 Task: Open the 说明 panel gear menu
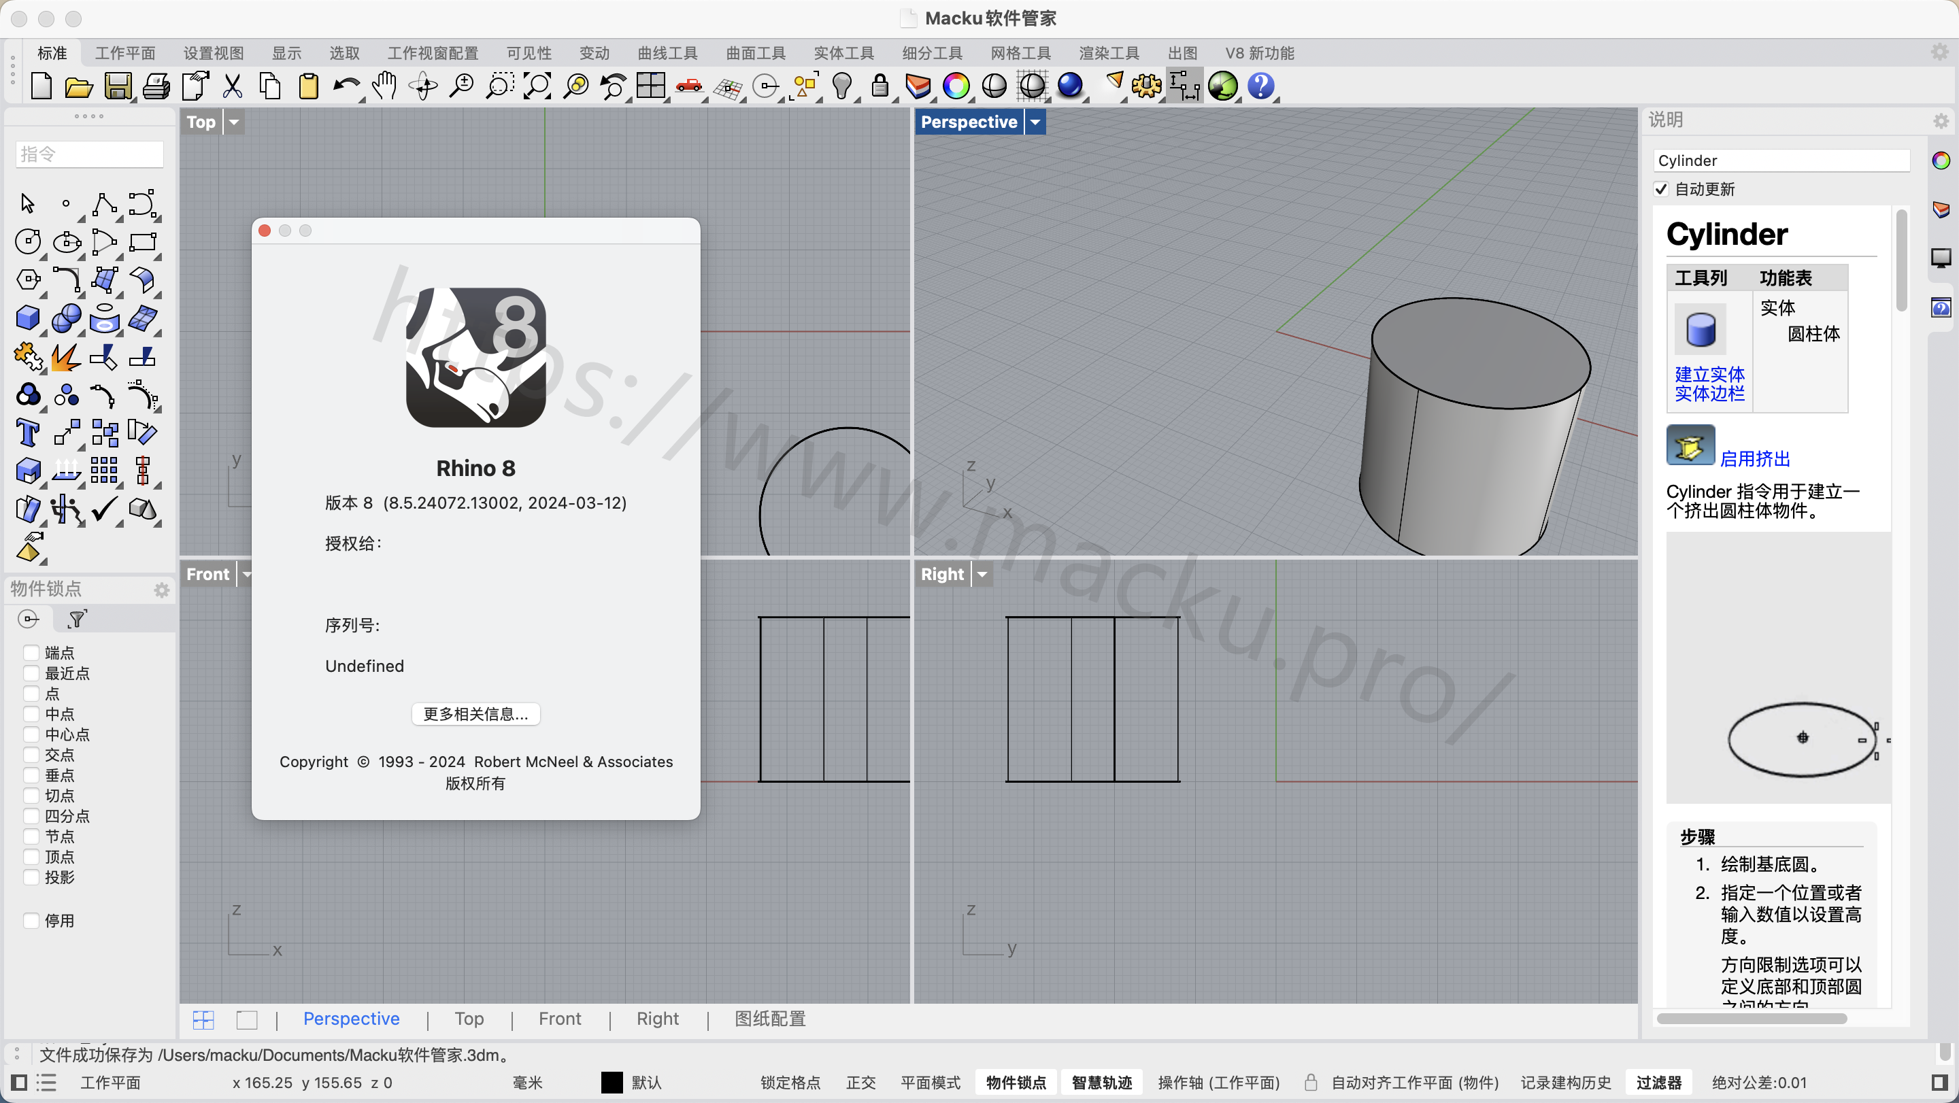pos(1941,121)
